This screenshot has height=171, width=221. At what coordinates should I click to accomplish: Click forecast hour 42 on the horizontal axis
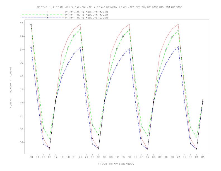click(x=117, y=157)
